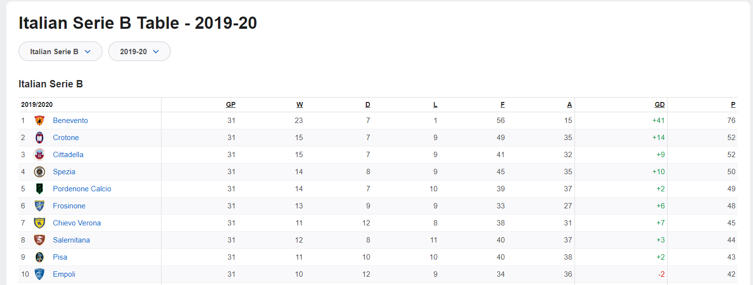Open the Pordenone Calcio team page
Screen dimensions: 753x285
pos(82,189)
